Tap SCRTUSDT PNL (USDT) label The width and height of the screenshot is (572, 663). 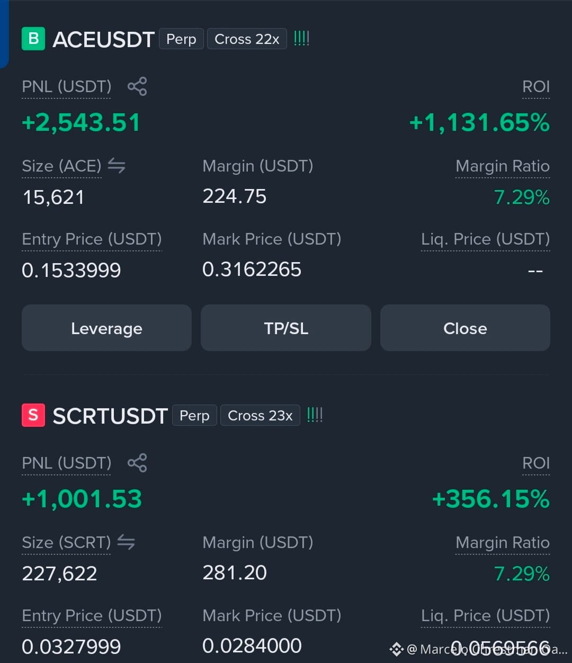(x=67, y=463)
